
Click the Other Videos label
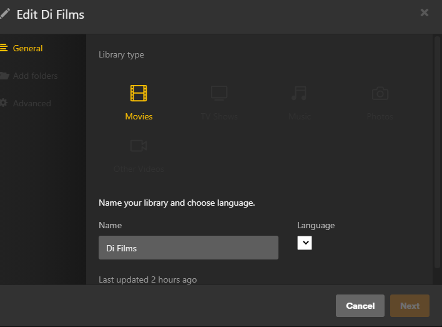[x=139, y=169]
